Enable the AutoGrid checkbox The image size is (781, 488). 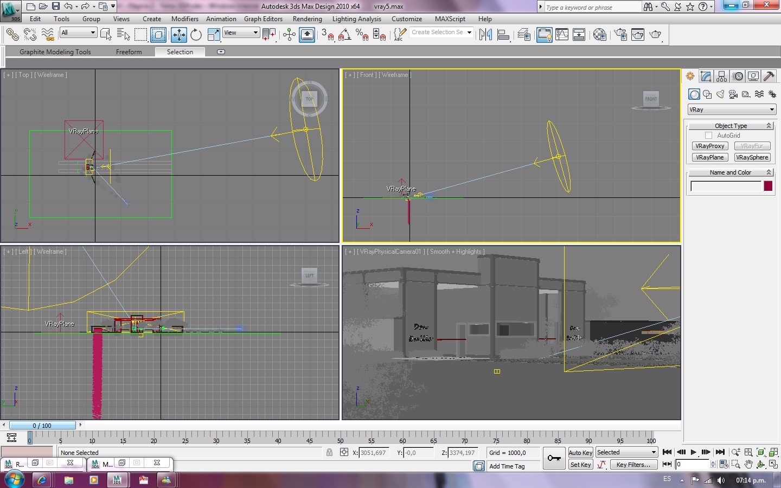tap(708, 136)
